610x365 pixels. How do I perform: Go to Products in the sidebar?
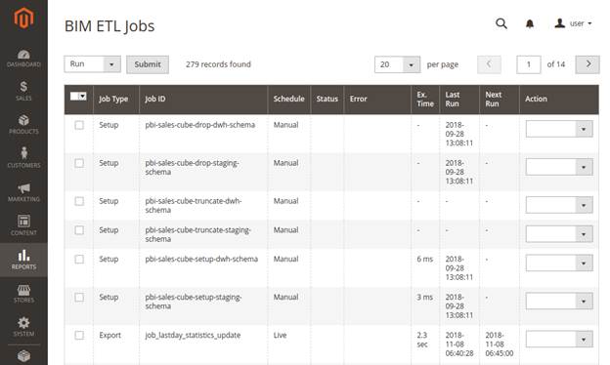(23, 125)
